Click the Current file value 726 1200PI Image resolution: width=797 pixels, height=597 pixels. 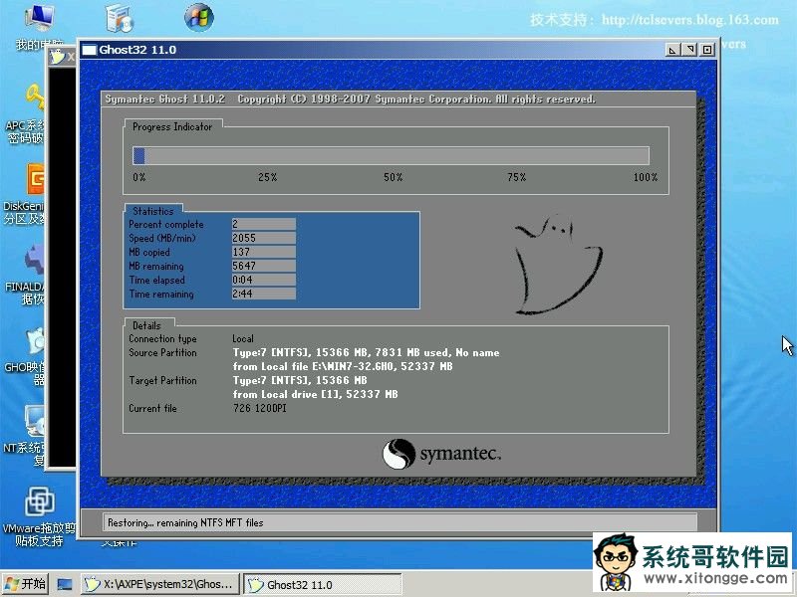[x=260, y=408]
